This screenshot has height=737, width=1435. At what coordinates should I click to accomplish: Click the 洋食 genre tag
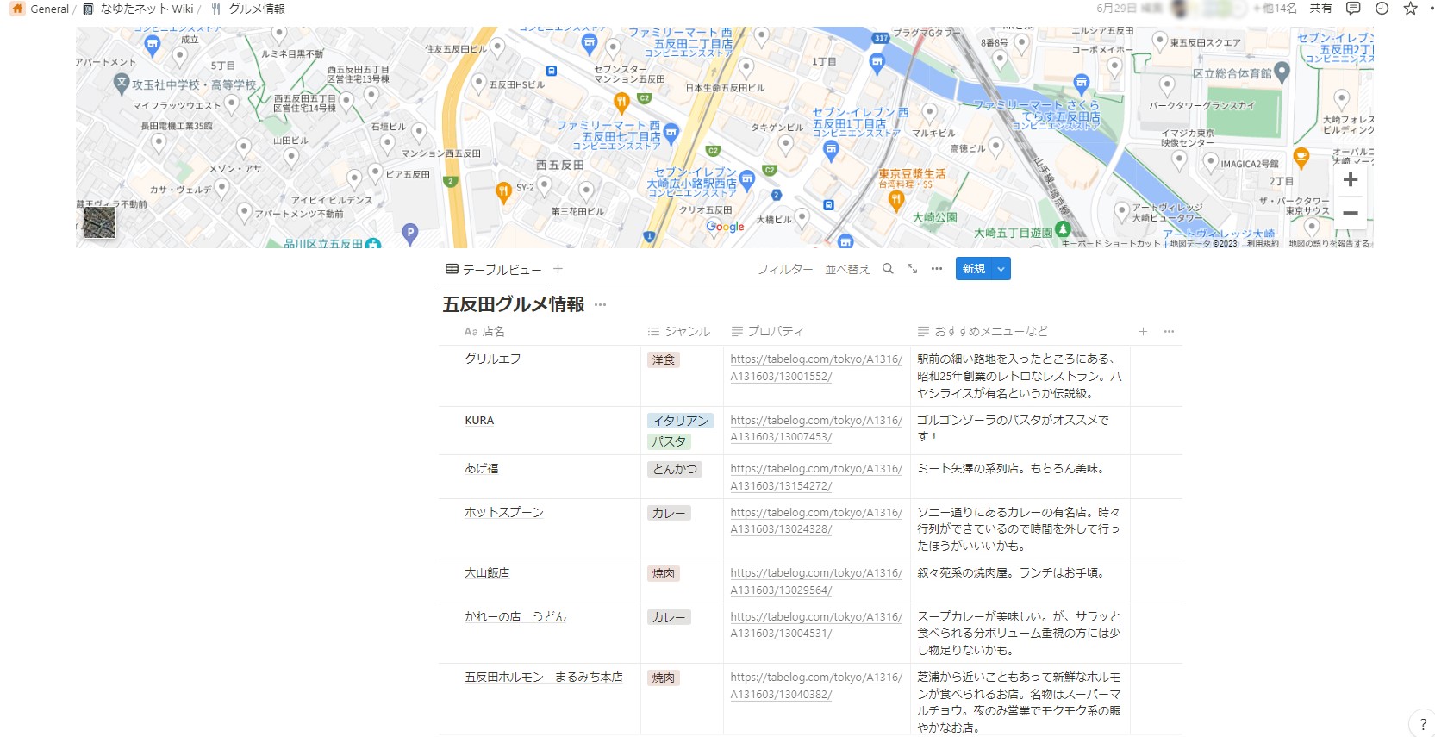[x=664, y=359]
